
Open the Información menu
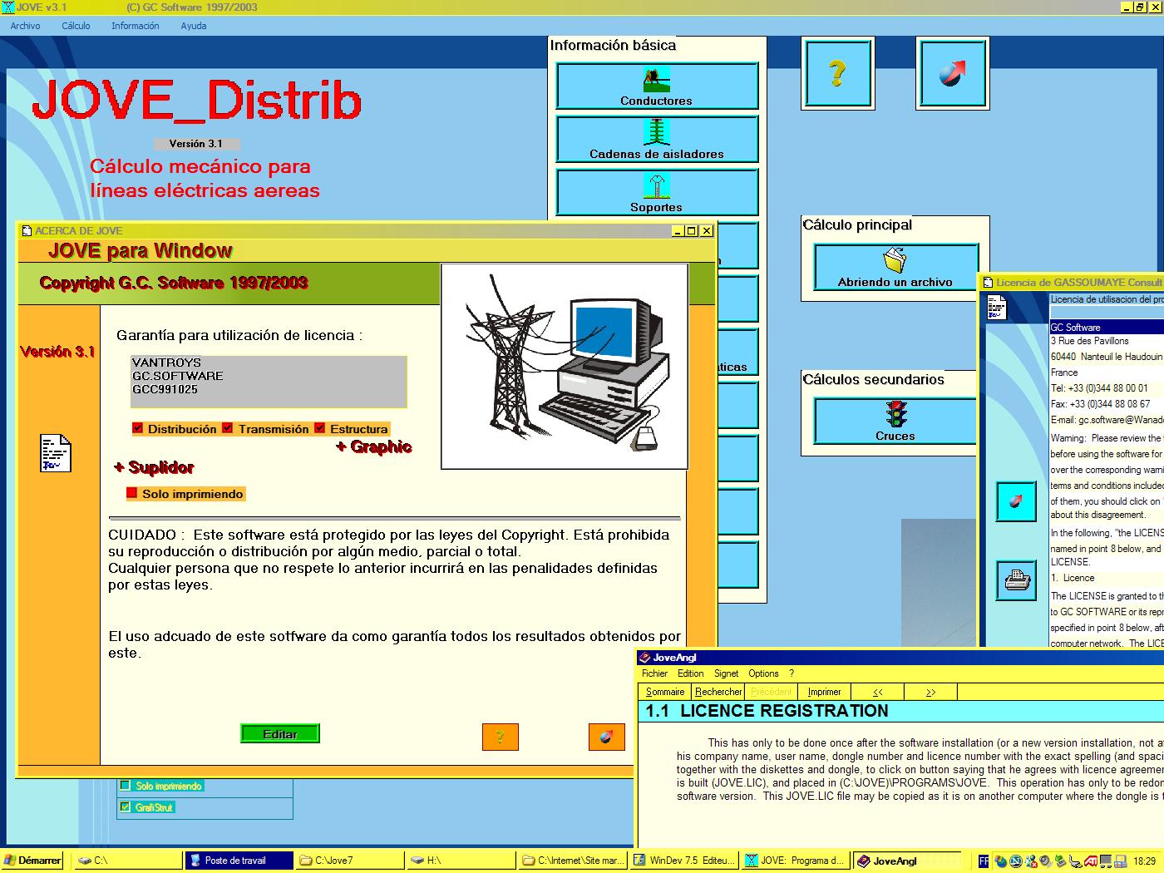coord(135,26)
